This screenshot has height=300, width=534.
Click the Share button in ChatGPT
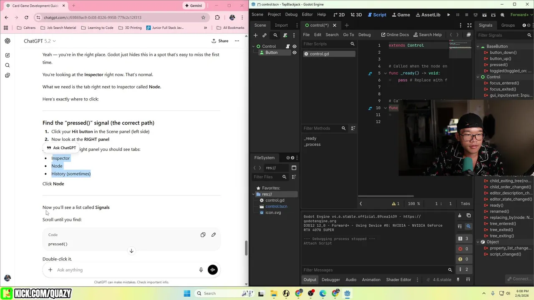click(x=220, y=41)
